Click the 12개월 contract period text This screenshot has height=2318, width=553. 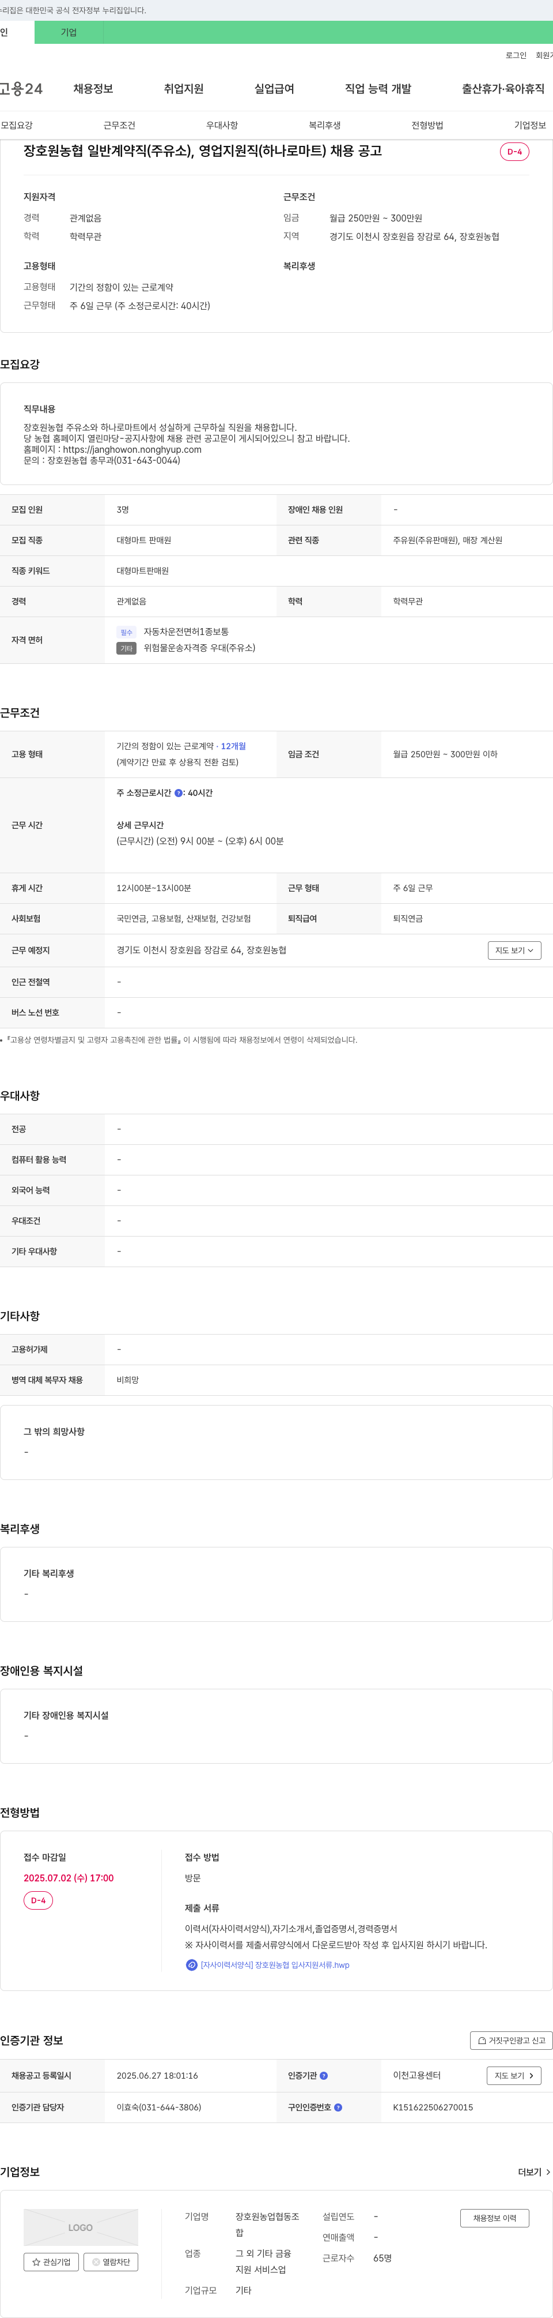point(233,746)
